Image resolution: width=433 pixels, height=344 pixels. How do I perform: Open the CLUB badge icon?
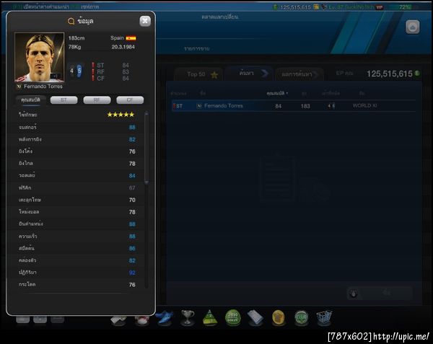(301, 318)
